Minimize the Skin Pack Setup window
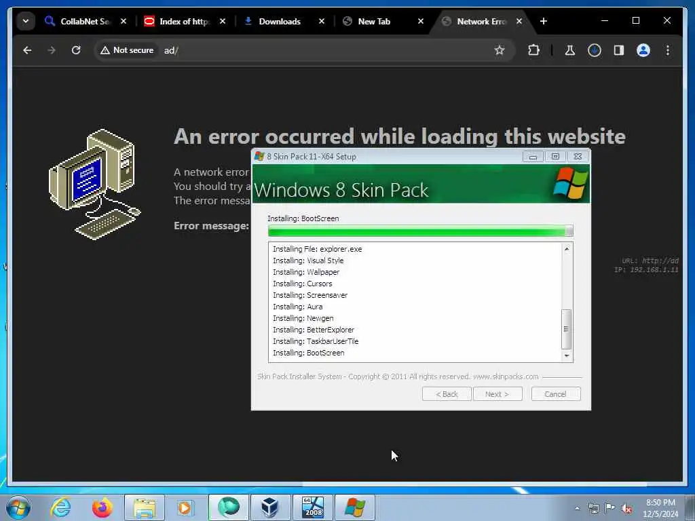Screen dimensions: 695x521 pyautogui.click(x=533, y=157)
